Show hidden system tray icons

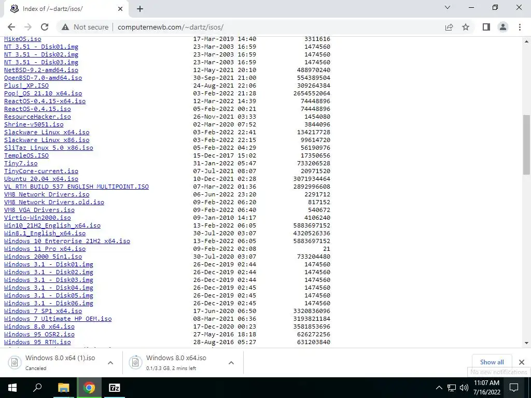pos(439,388)
